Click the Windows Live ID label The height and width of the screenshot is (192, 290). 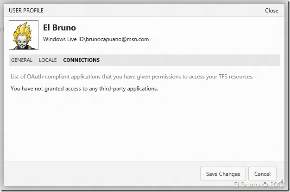click(x=63, y=40)
